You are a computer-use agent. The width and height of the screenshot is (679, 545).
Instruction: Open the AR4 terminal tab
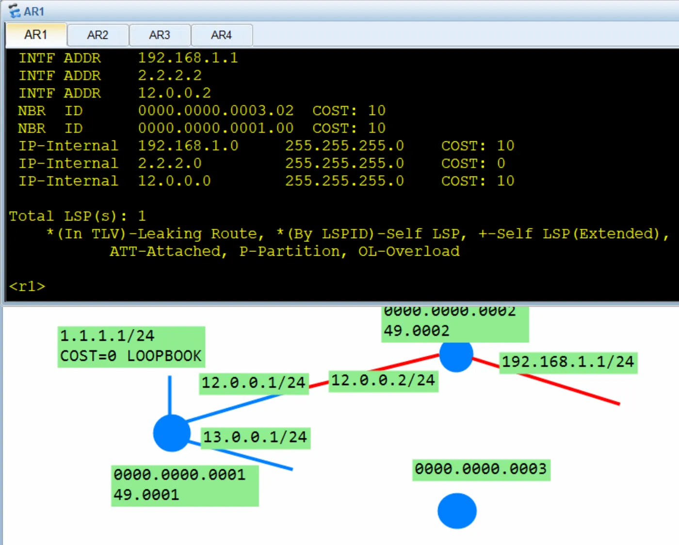point(222,35)
